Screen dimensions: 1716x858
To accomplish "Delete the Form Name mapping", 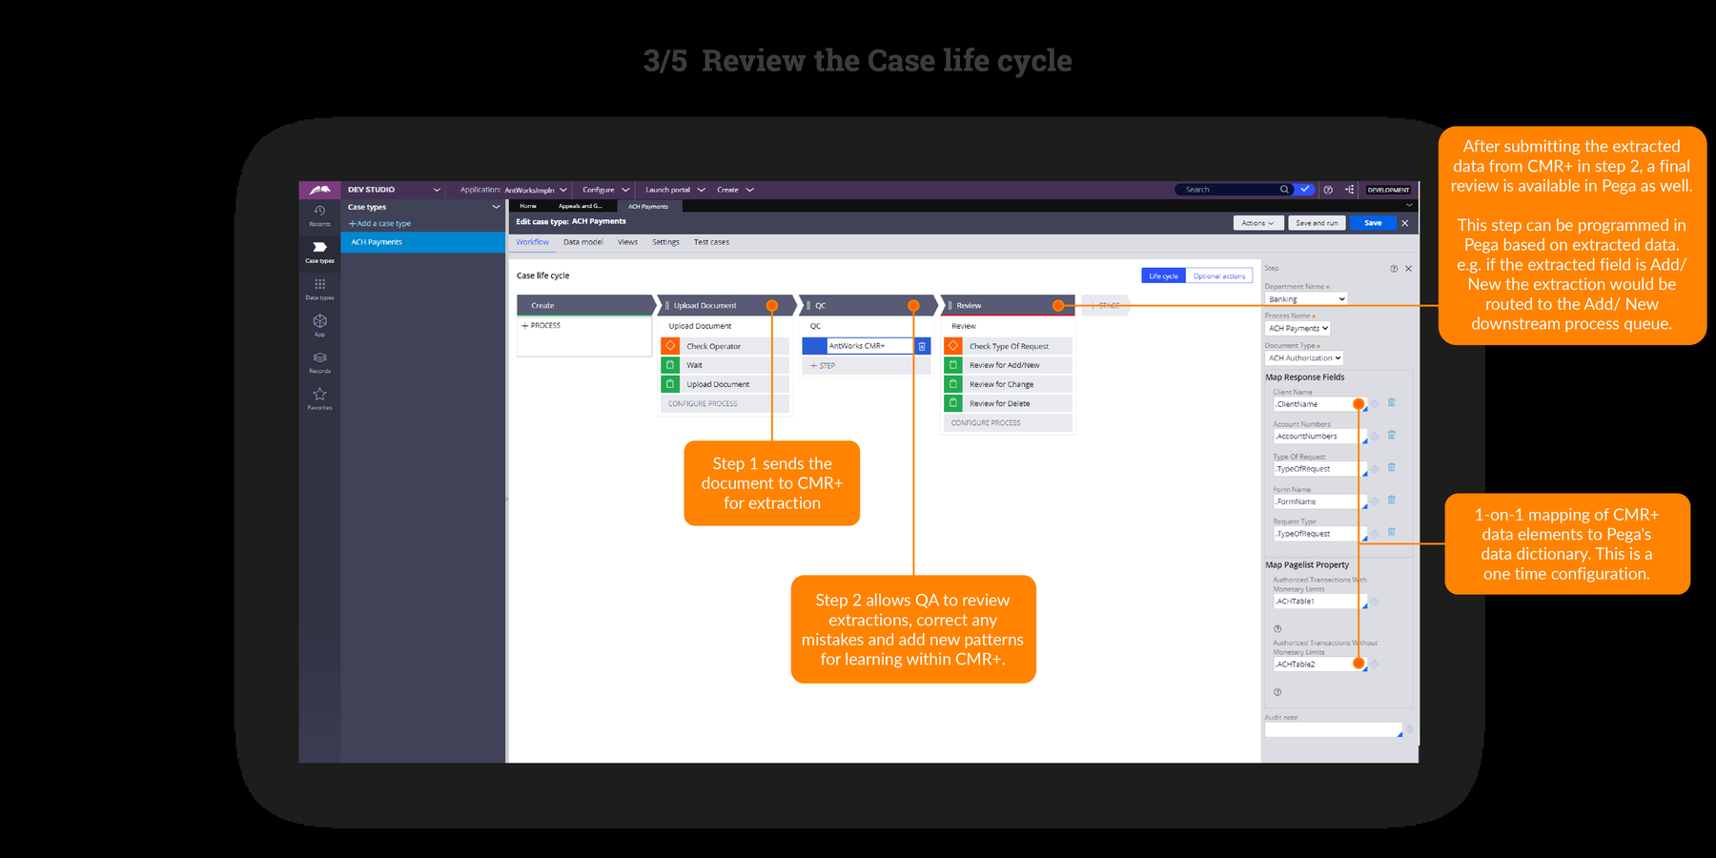I will tap(1392, 500).
